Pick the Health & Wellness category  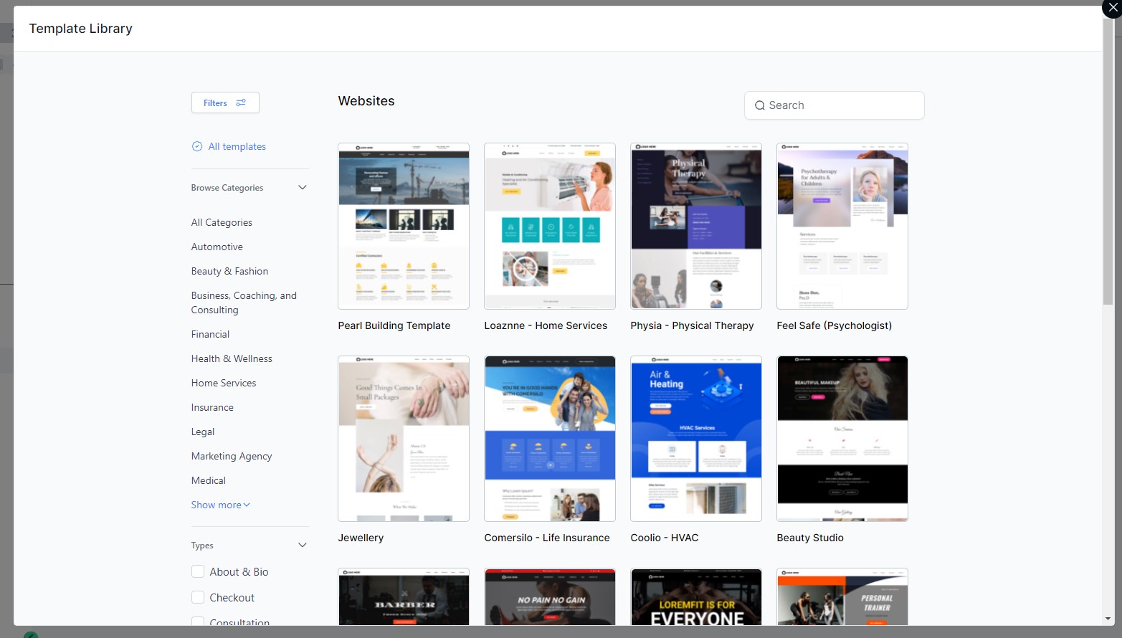[x=232, y=358]
